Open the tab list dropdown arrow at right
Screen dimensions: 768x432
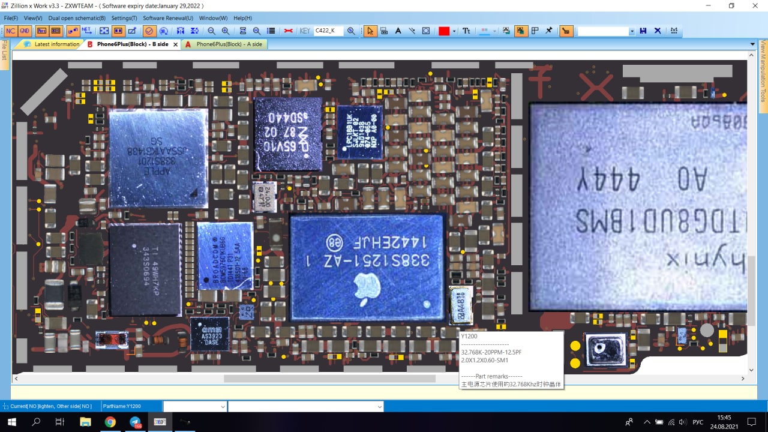pyautogui.click(x=752, y=44)
